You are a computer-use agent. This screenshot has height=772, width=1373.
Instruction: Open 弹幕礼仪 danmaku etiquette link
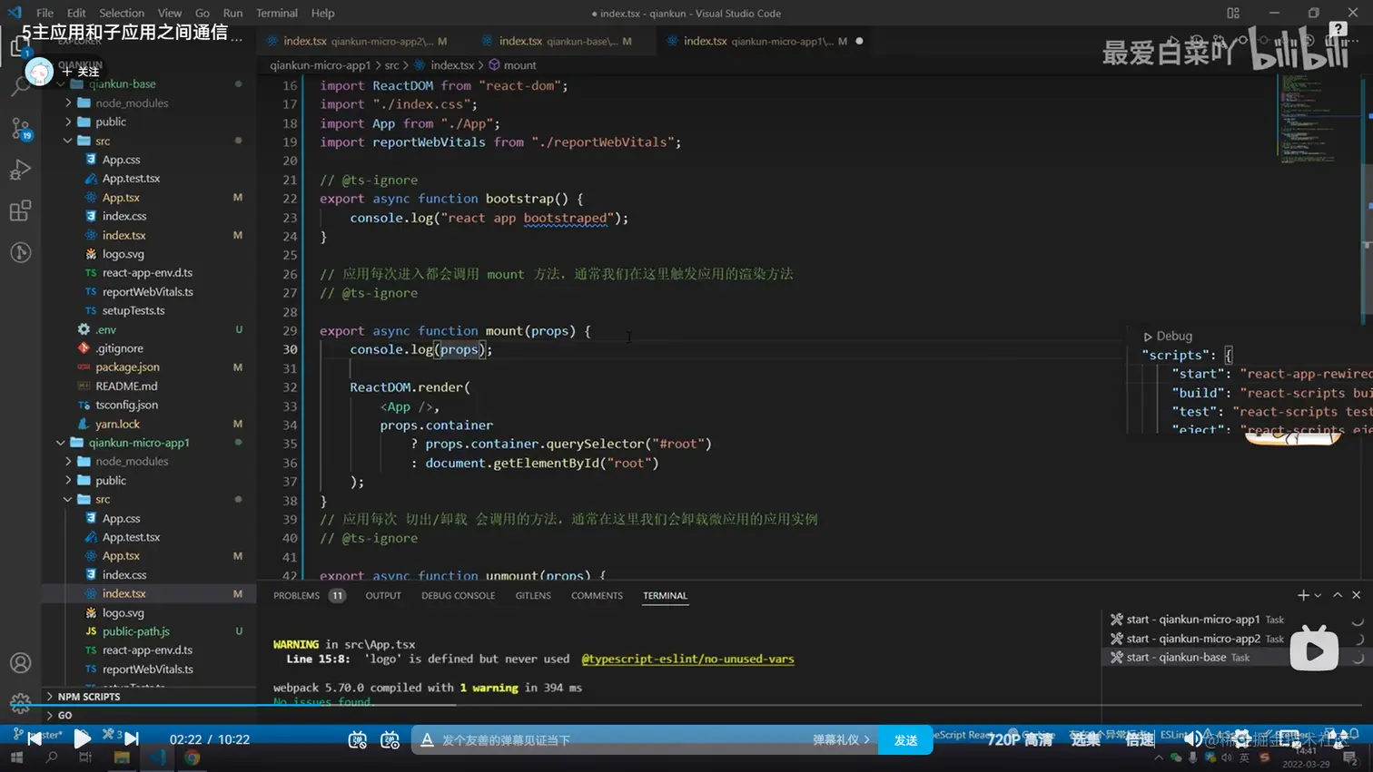pos(841,740)
